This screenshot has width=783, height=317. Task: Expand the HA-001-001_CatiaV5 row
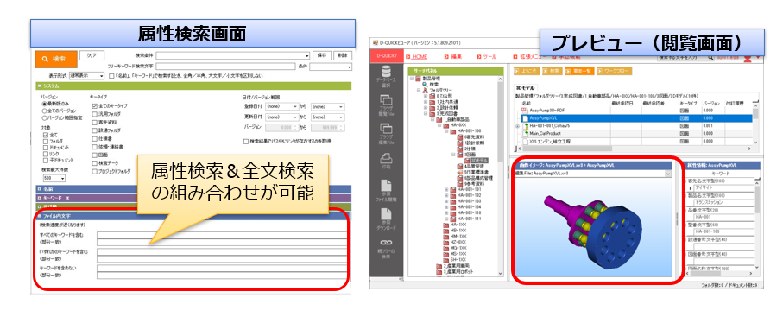pos(518,126)
